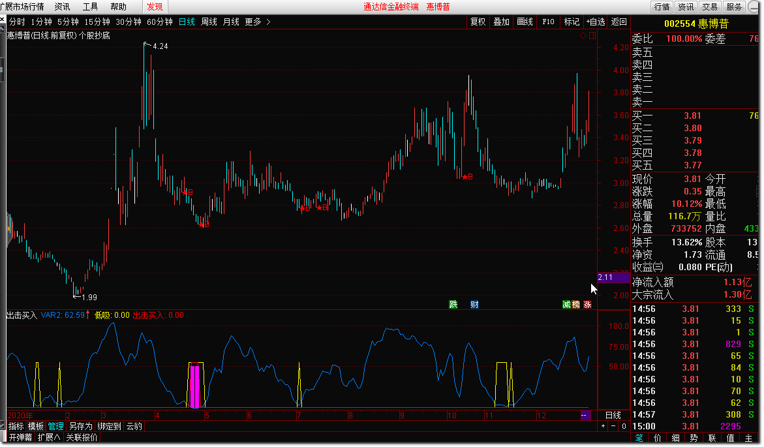Click the blue 财 tag on chart
Image resolution: width=764 pixels, height=447 pixels.
coord(474,305)
